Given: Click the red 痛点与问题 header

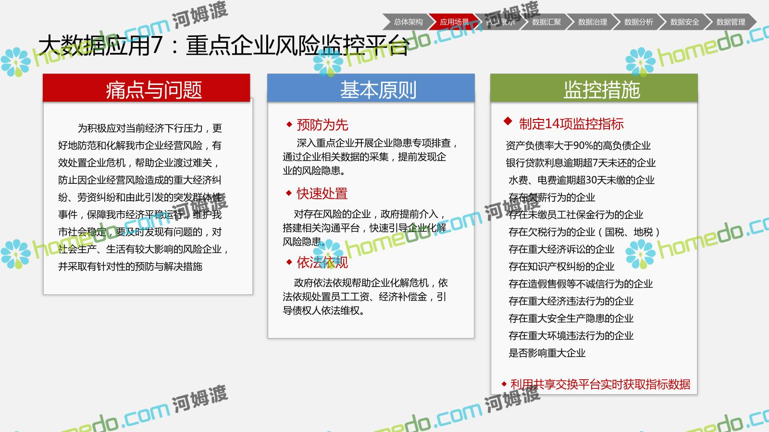Looking at the screenshot, I should (147, 88).
